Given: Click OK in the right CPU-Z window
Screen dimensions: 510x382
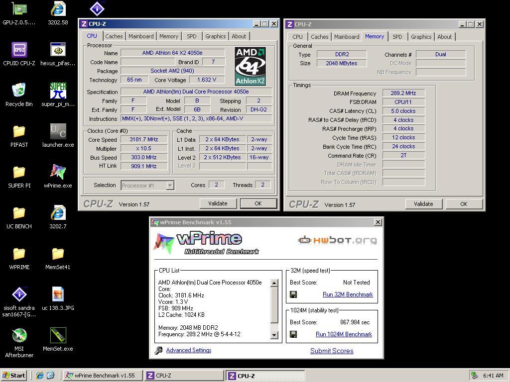Looking at the screenshot, I should pos(464,204).
